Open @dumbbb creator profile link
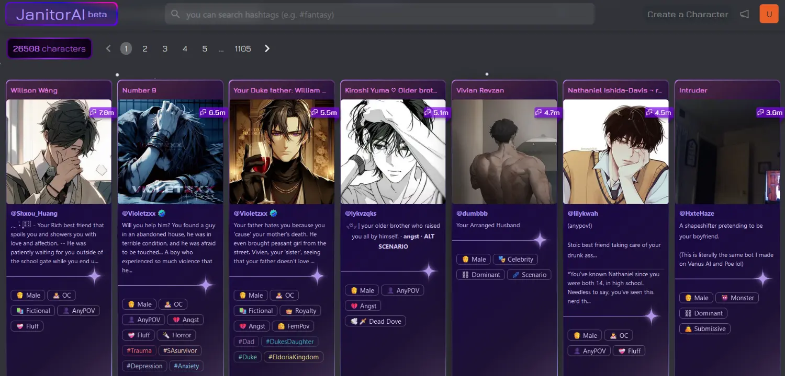 472,214
